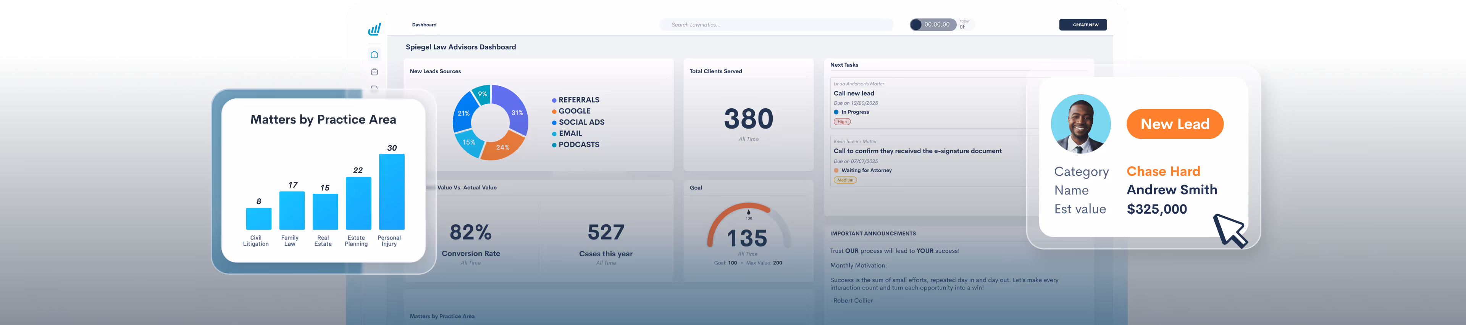Image resolution: width=1466 pixels, height=325 pixels.
Task: Click Kevin Turner's Matter label
Action: coord(855,142)
